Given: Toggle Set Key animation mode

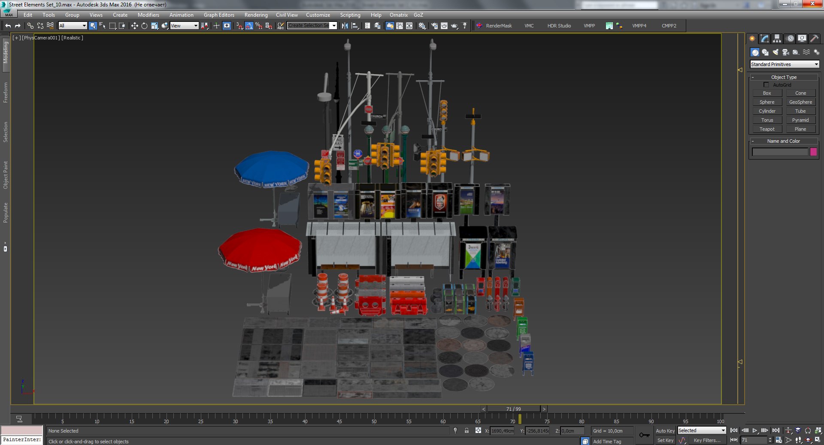Looking at the screenshot, I should point(665,440).
